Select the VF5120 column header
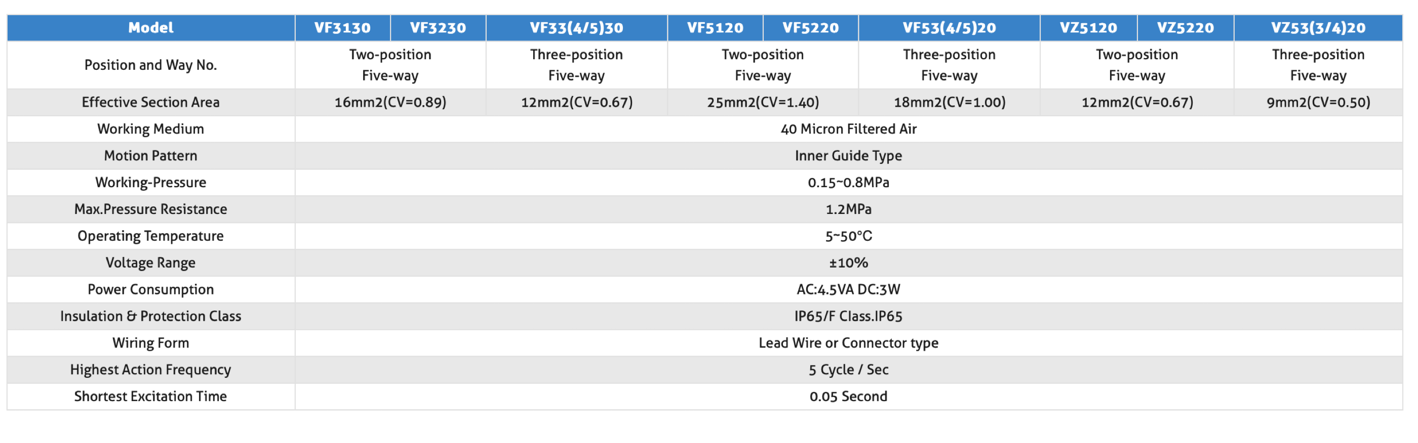Screen dimensions: 1418x443 [715, 28]
